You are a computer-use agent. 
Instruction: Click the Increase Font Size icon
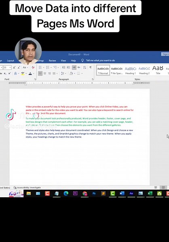[14, 67]
